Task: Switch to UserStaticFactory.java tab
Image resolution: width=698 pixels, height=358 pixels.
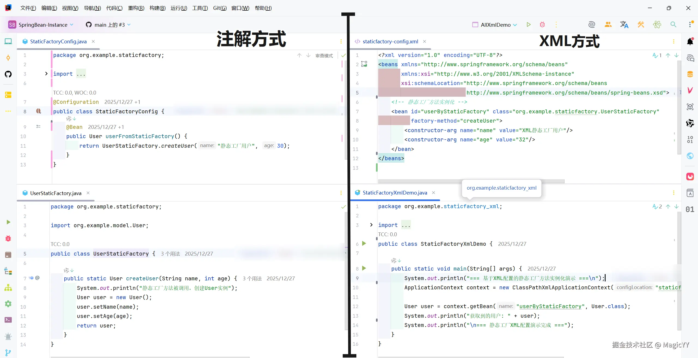Action: (56, 193)
